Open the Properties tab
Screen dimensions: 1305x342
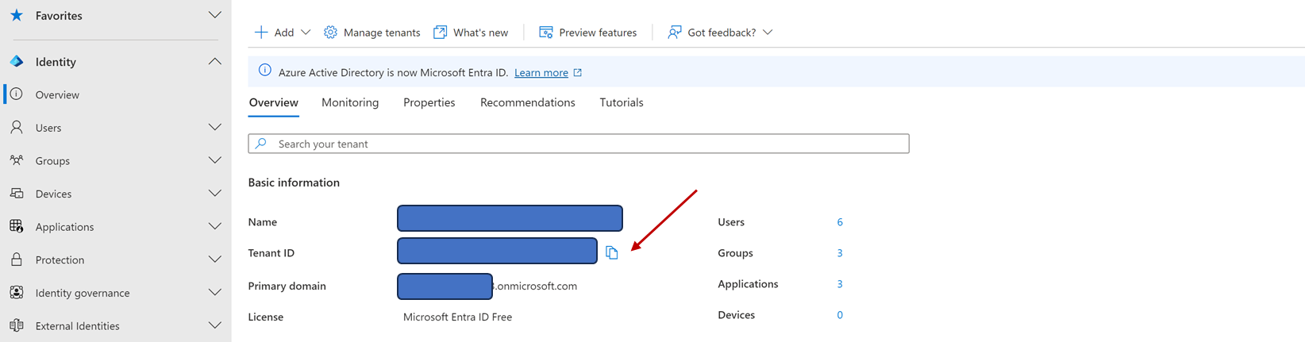pos(429,102)
